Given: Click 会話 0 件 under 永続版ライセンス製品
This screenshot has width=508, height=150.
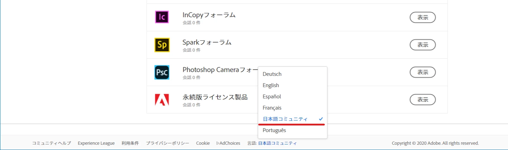Looking at the screenshot, I should [x=191, y=105].
